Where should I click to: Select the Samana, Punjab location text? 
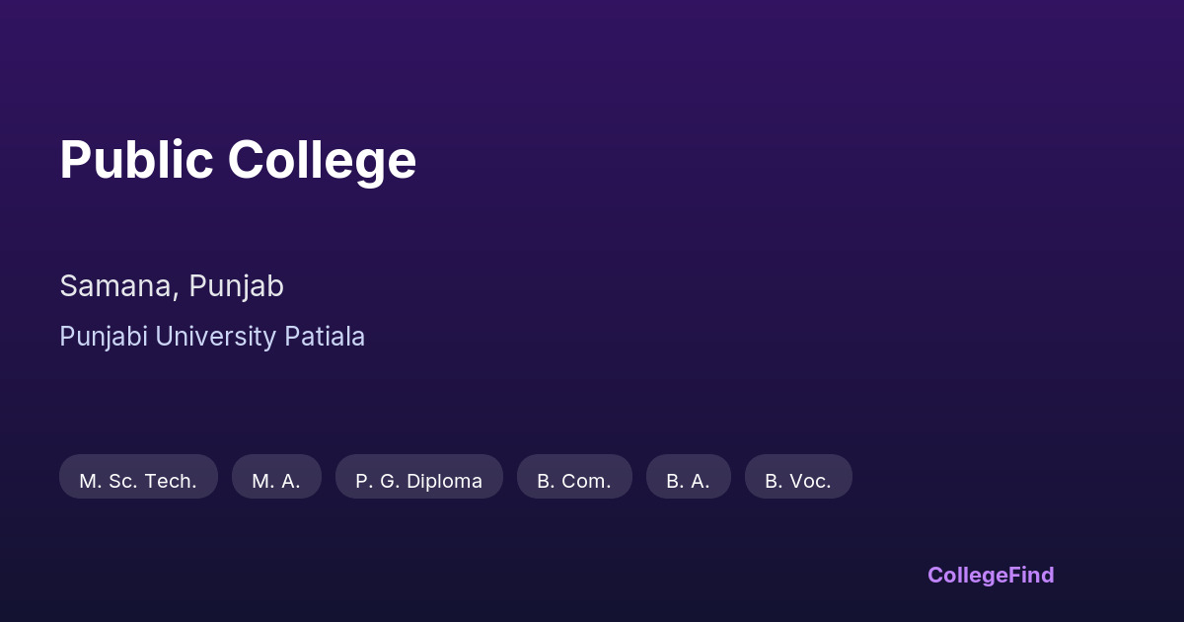coord(172,286)
